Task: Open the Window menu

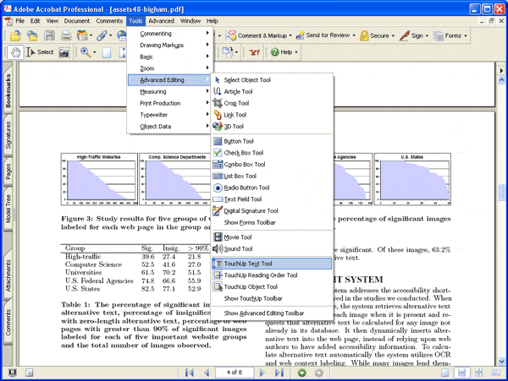Action: (190, 21)
